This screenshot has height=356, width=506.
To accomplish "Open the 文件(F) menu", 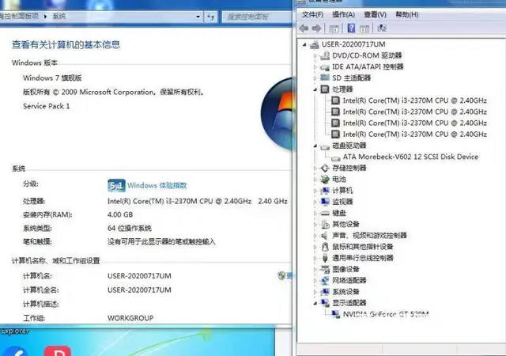I will [x=312, y=14].
